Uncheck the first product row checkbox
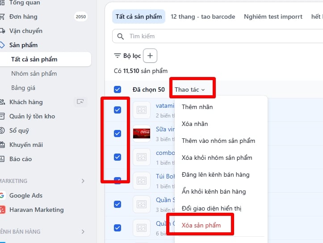The height and width of the screenshot is (243, 323). pyautogui.click(x=117, y=110)
